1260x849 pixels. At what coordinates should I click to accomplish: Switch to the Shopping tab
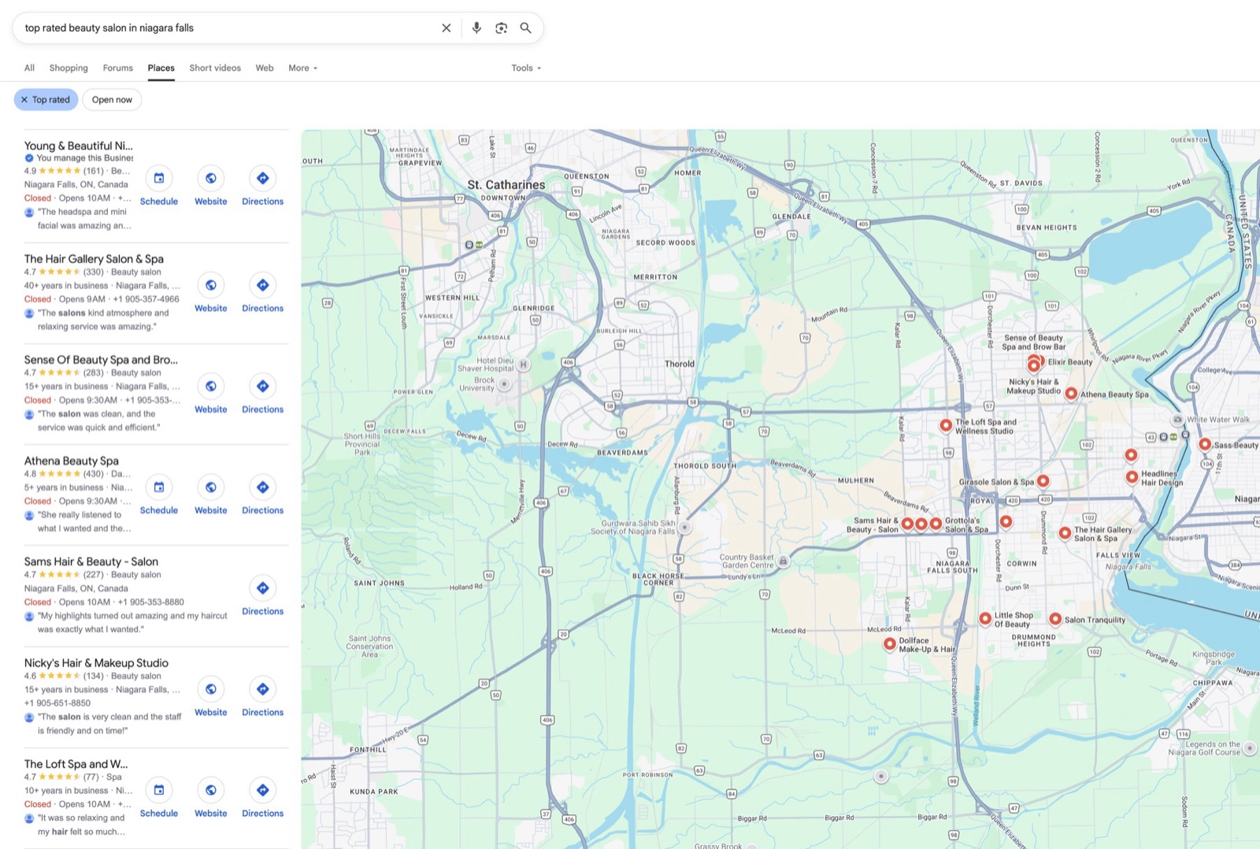69,68
